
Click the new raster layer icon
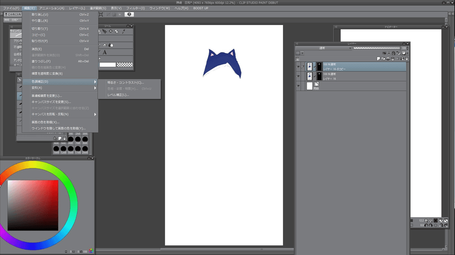click(379, 59)
